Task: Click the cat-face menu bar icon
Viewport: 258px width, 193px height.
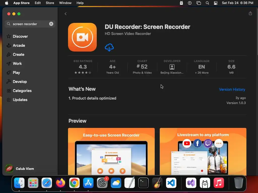Action: coord(181,3)
